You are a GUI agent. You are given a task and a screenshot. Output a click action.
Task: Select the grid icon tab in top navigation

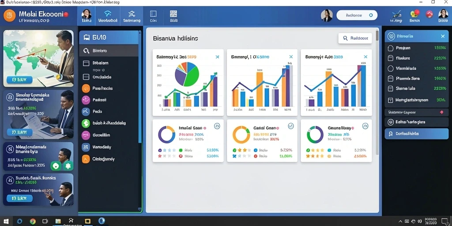pos(173,16)
